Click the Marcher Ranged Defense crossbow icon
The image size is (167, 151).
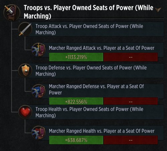[38, 91]
